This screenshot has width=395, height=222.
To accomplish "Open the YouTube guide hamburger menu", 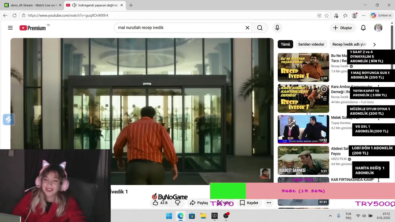I will click(10, 28).
